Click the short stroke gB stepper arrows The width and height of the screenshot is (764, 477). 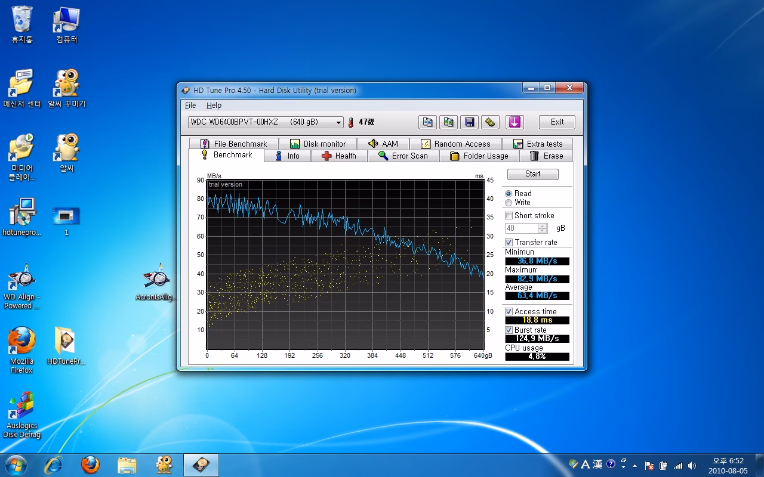pos(542,228)
